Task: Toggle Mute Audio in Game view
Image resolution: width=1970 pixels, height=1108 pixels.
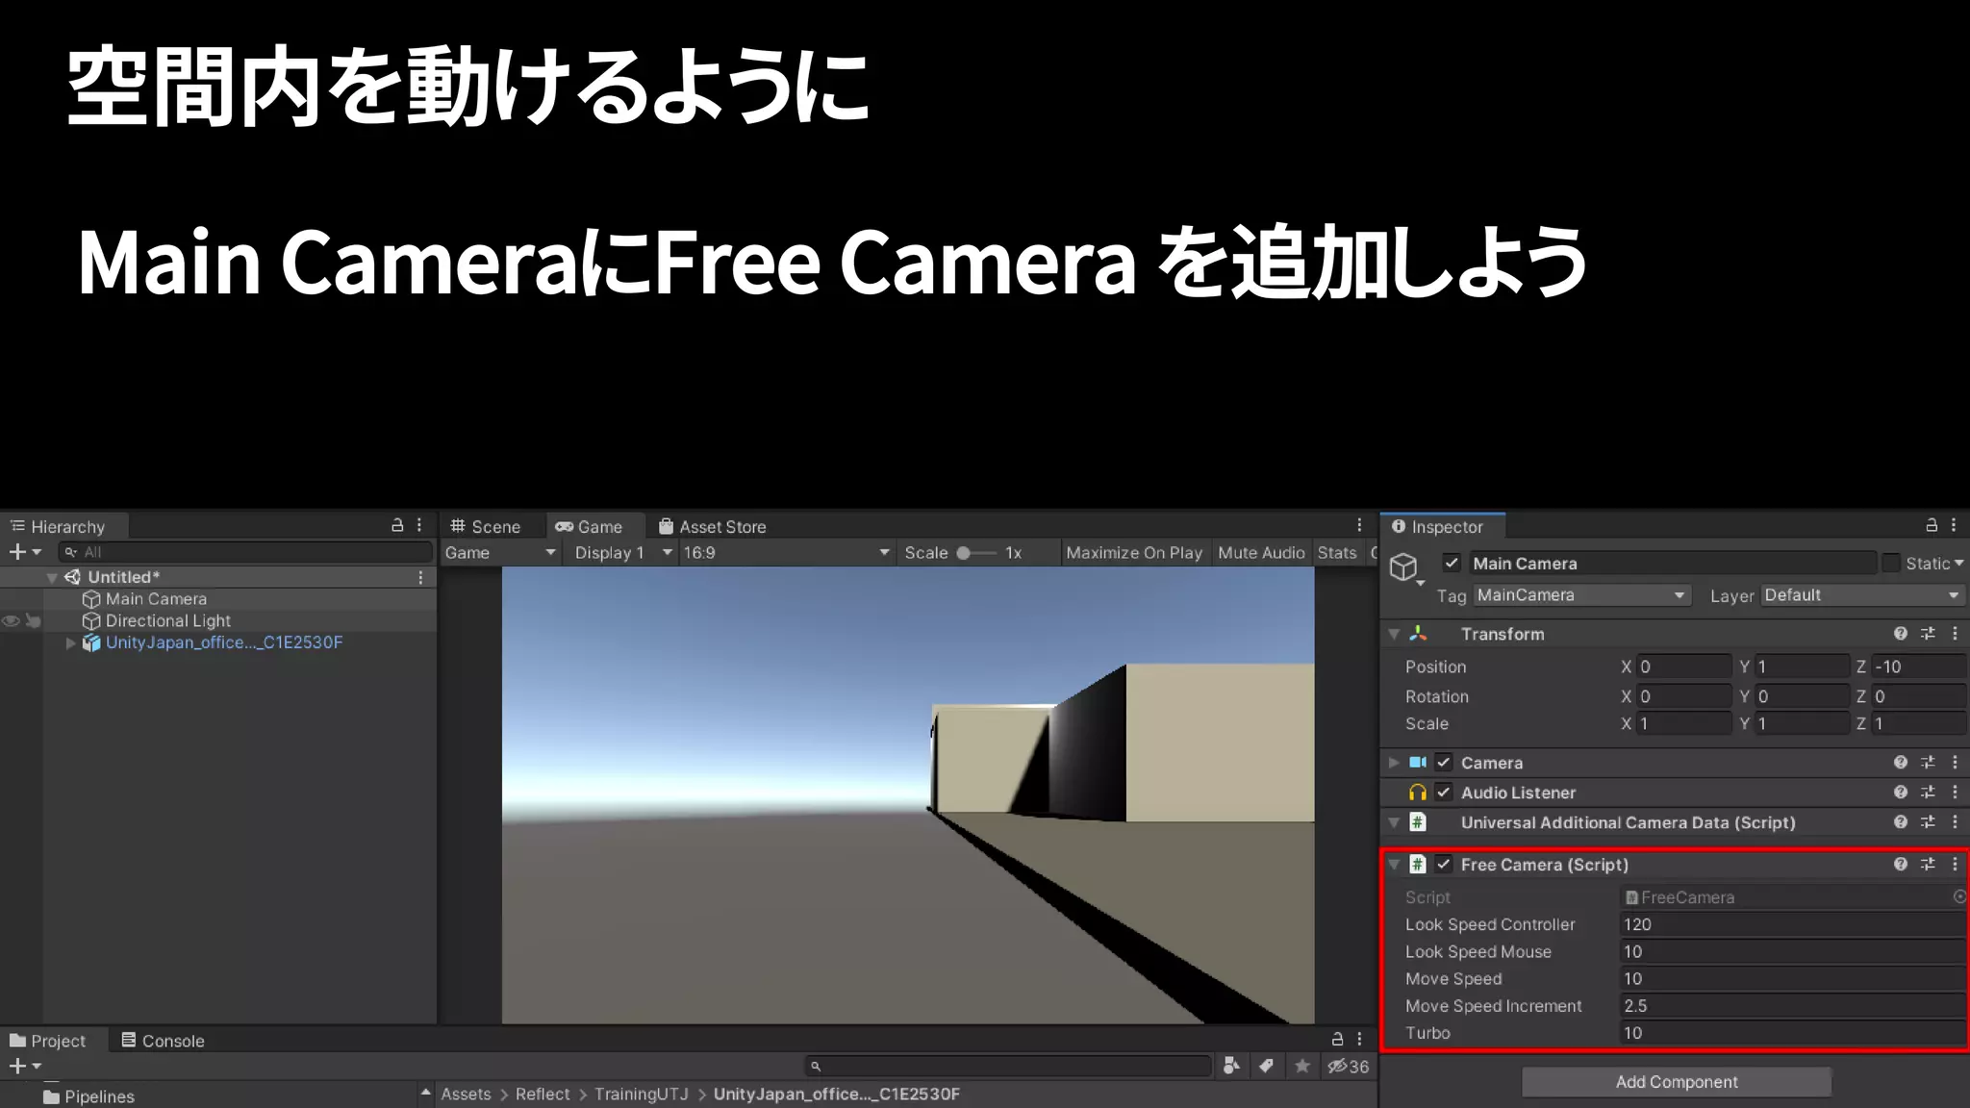Action: point(1261,553)
